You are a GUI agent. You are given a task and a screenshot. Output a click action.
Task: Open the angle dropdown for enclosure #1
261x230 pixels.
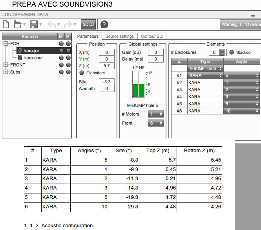[241, 75]
